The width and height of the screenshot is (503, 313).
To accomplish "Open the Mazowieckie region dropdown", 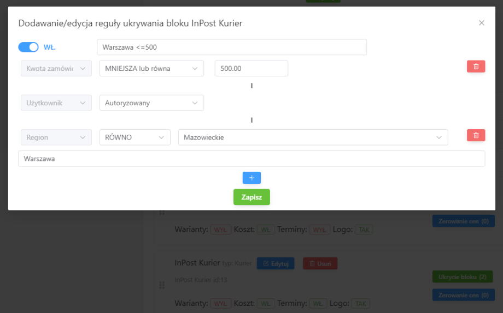I will coord(313,137).
